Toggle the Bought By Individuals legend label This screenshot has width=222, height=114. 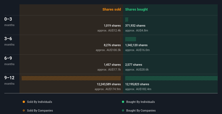[x=140, y=102]
